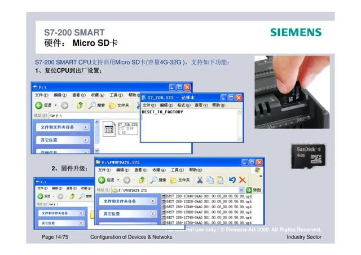361x255 pixels.
Task: Open the 文件(F) menu in the FWUPDATE.S7S window
Action: pos(104,170)
